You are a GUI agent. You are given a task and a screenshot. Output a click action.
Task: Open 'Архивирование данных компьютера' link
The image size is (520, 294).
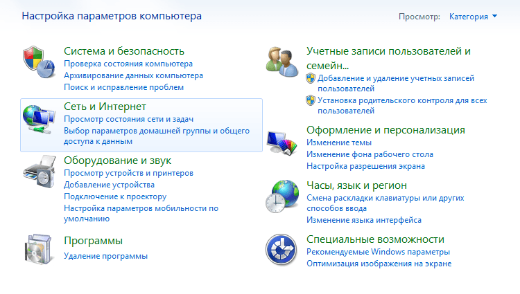[133, 75]
